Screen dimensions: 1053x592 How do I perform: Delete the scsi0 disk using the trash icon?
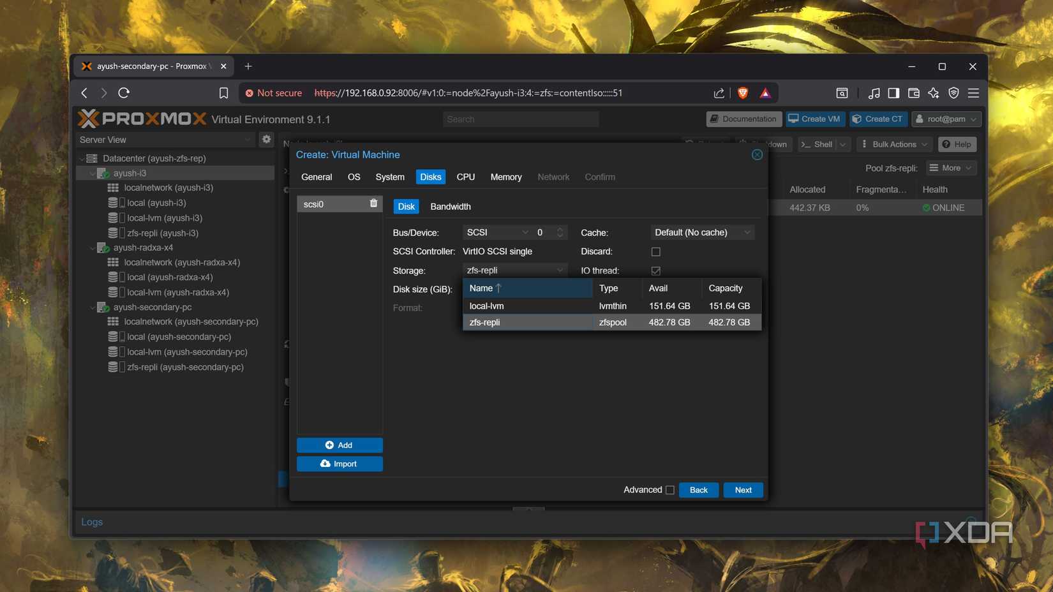coord(373,203)
